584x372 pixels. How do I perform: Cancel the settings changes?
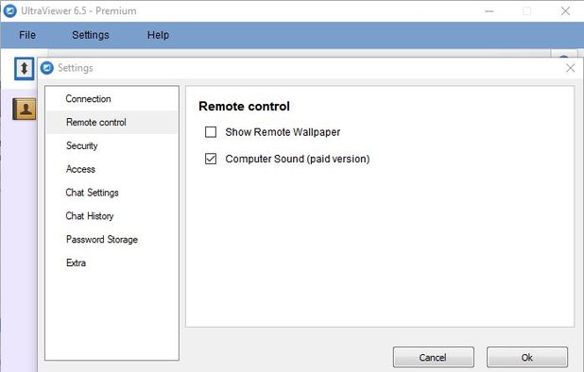coord(434,358)
